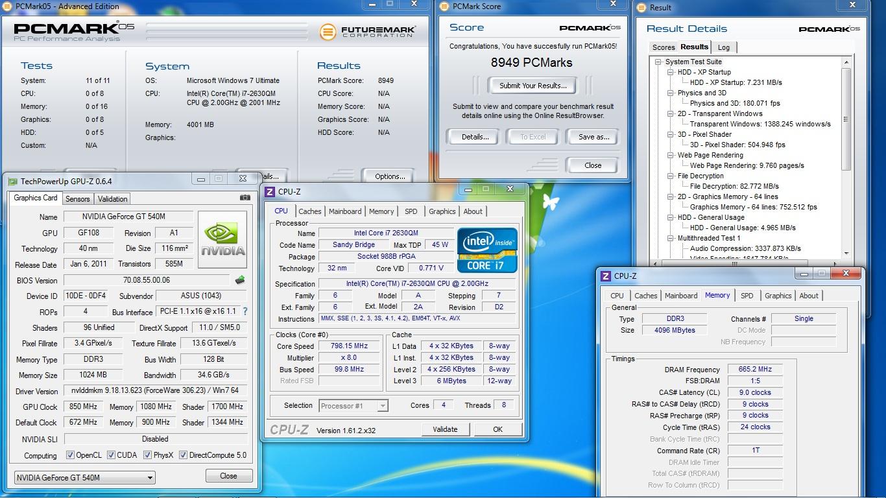This screenshot has width=886, height=498.
Task: Collapse the 2D - Transparent Windows node
Action: 671,114
